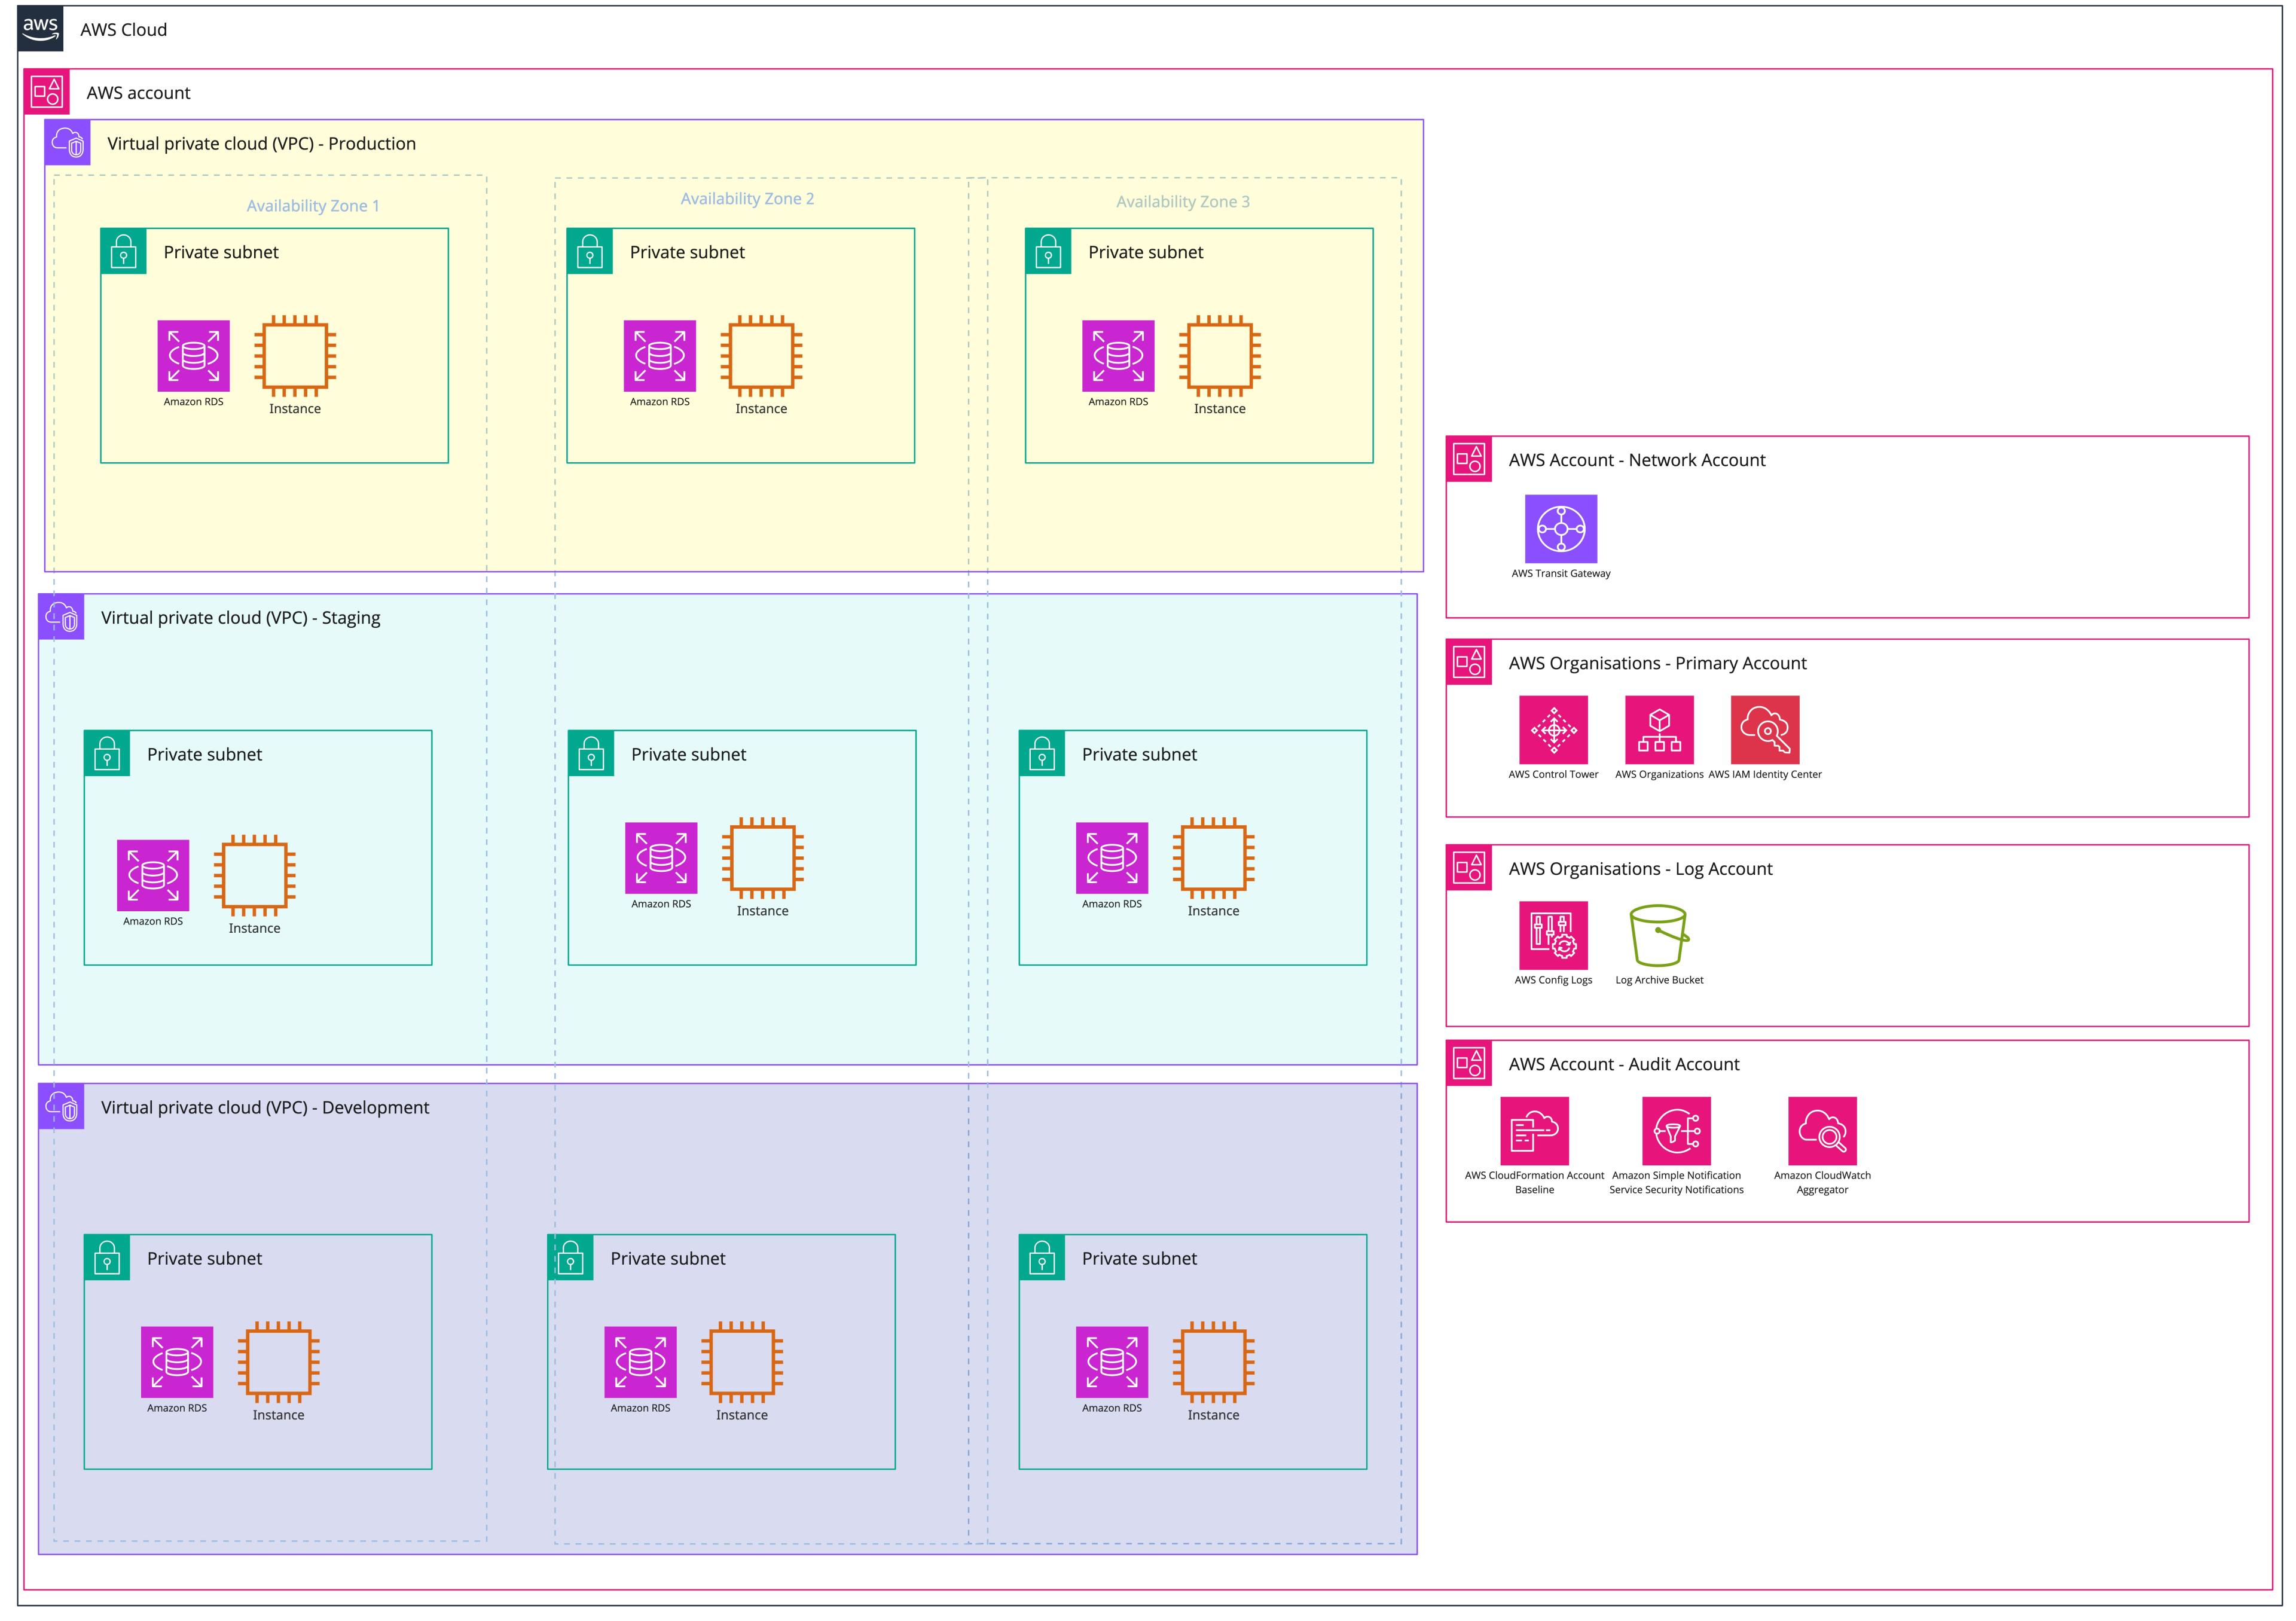Click Virtual private cloud (VPC) - Staging title

point(241,618)
